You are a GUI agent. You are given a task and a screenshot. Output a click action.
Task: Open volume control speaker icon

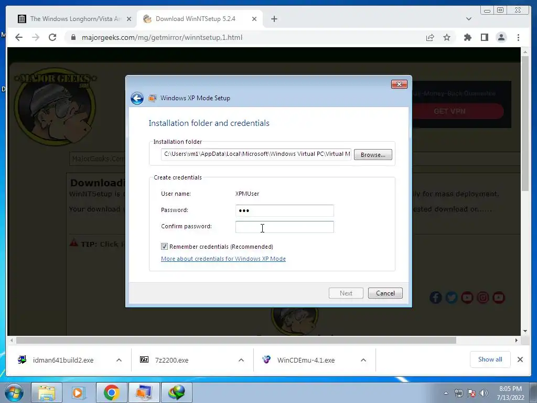pos(484,393)
